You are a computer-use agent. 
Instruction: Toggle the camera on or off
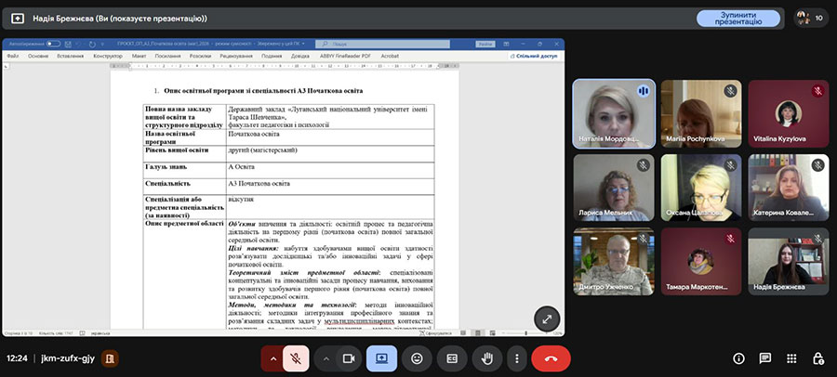(x=349, y=357)
